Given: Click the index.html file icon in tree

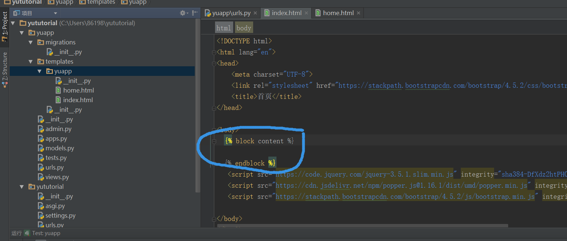Looking at the screenshot, I should coord(58,100).
